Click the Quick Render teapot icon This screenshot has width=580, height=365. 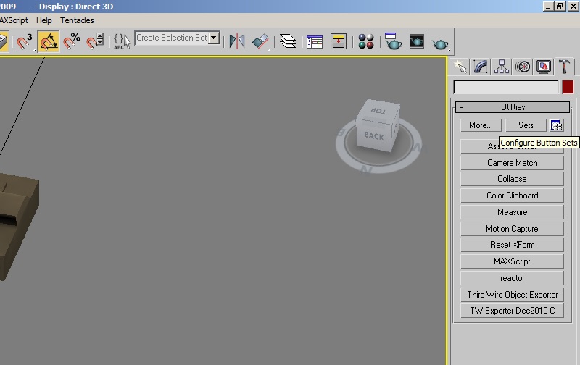pyautogui.click(x=440, y=43)
